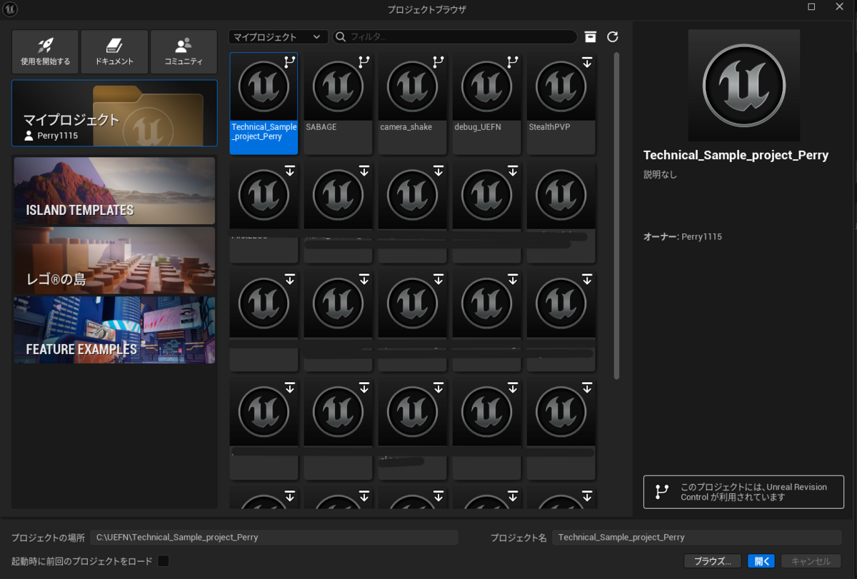Click download arrow on StealthPVP tile

(587, 62)
